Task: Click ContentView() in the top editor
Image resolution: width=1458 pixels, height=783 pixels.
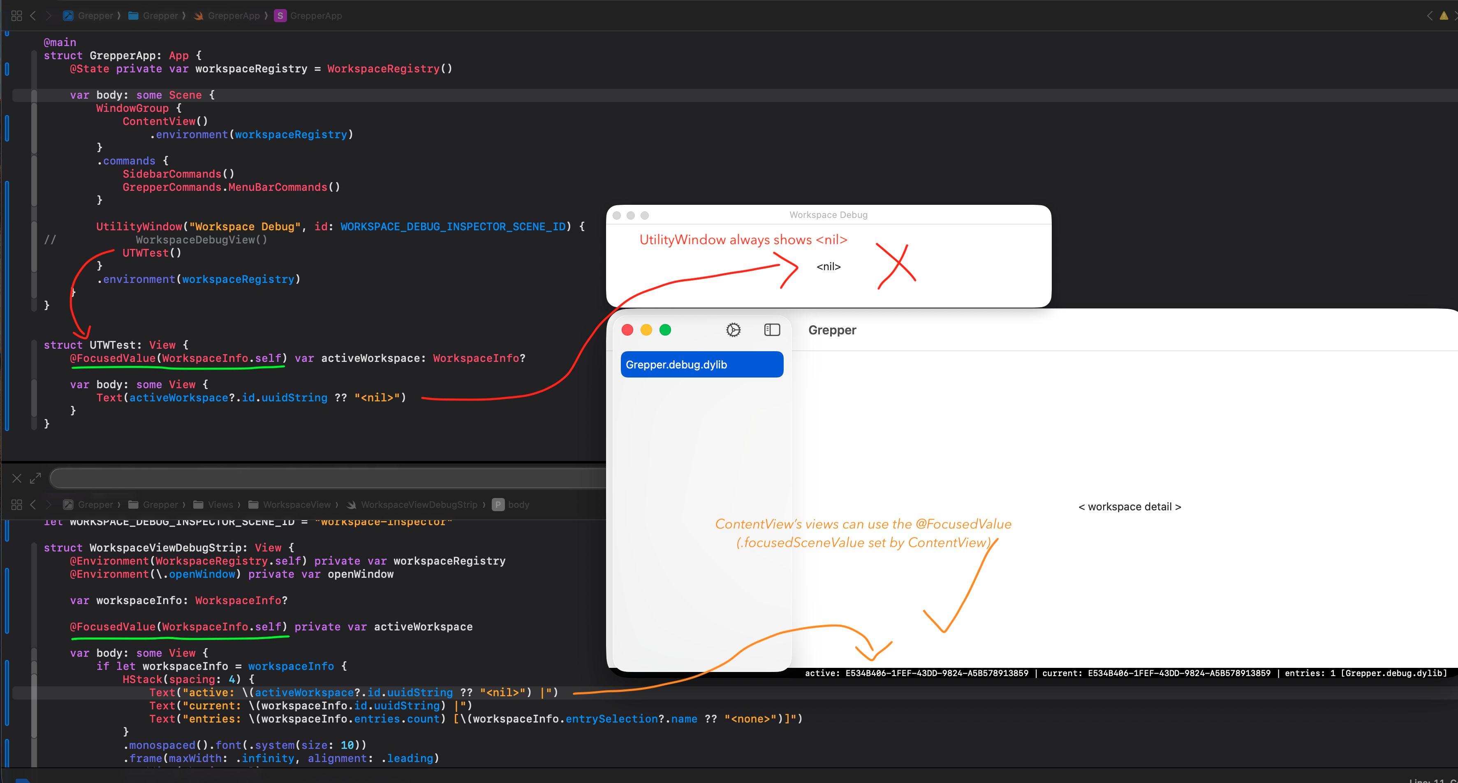Action: click(165, 121)
